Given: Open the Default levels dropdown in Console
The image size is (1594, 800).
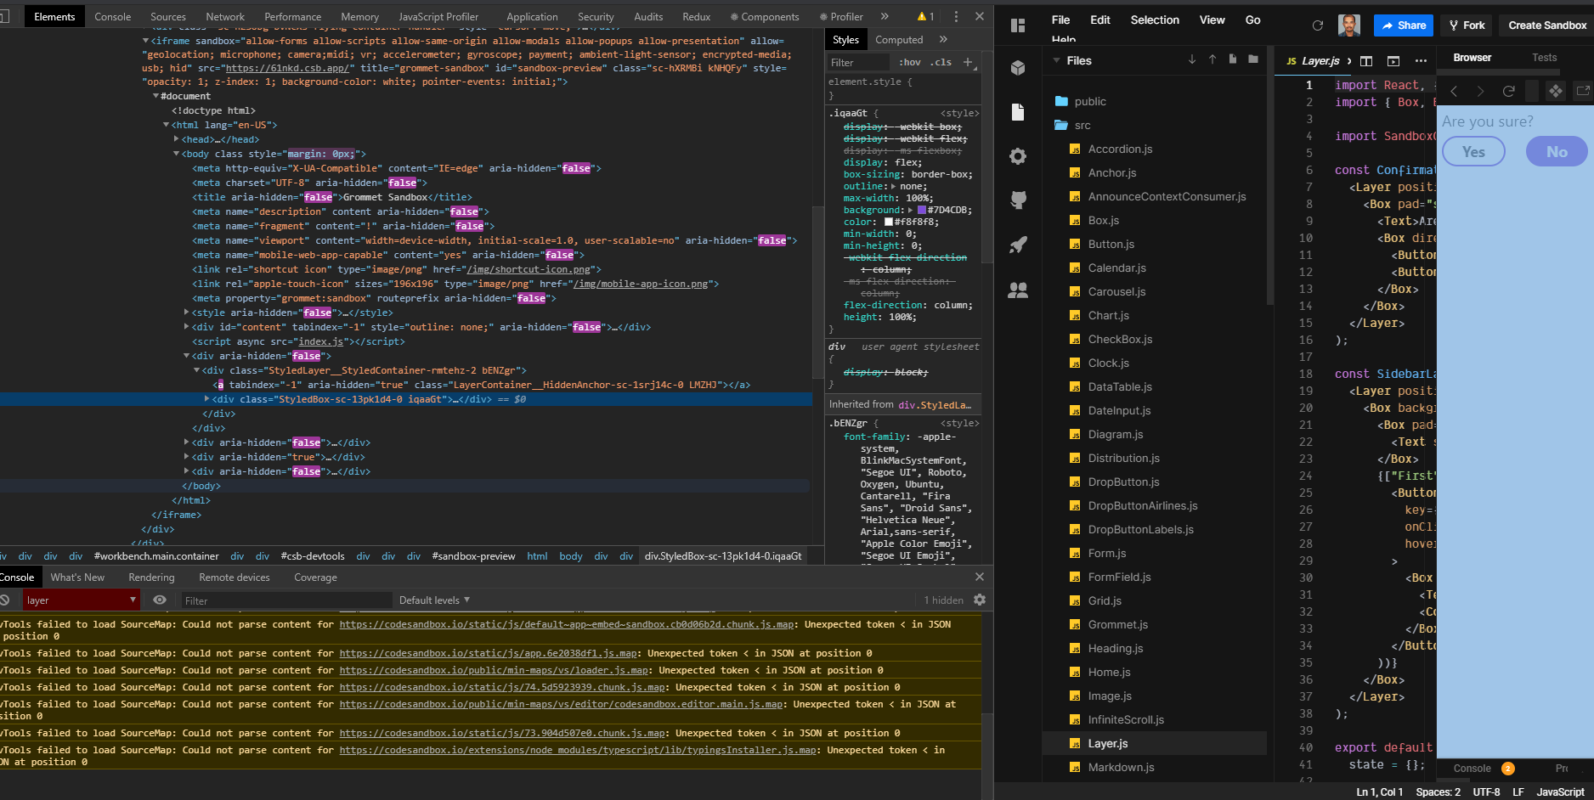Looking at the screenshot, I should tap(434, 600).
